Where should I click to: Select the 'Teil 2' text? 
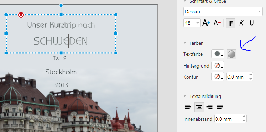tap(60, 58)
